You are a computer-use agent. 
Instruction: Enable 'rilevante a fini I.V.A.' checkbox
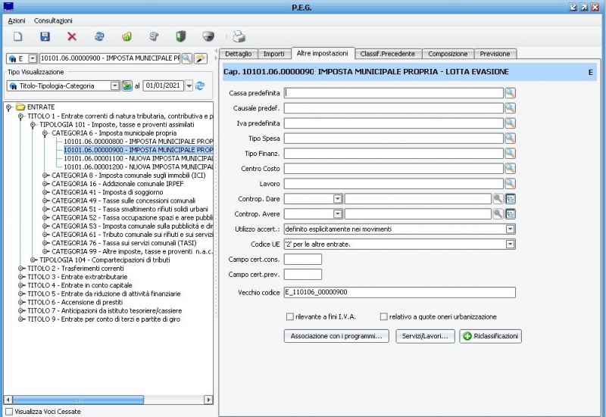coord(290,316)
